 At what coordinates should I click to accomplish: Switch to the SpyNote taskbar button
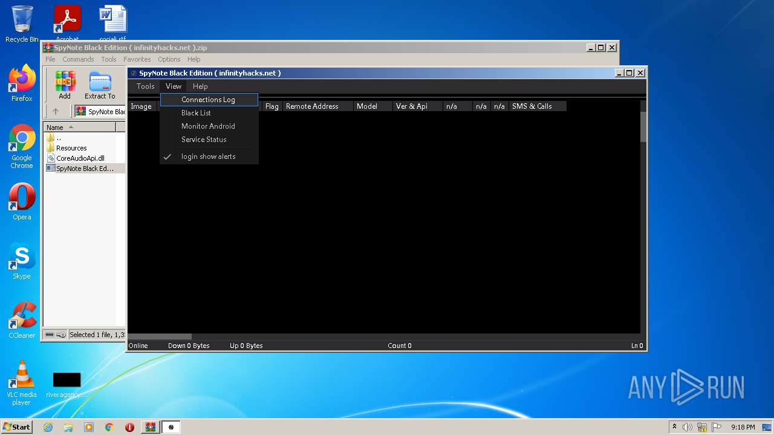(x=171, y=427)
